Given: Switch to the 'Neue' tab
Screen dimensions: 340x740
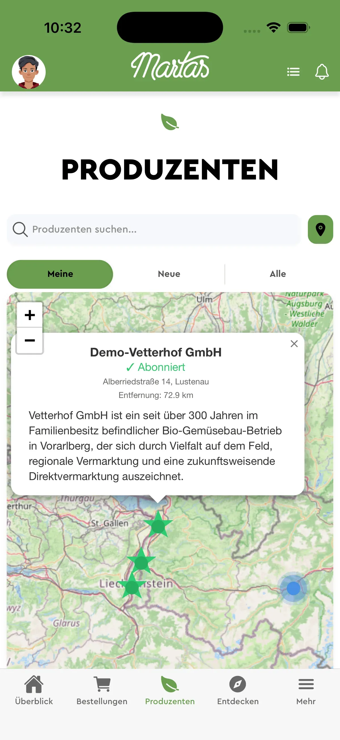Looking at the screenshot, I should click(x=169, y=274).
